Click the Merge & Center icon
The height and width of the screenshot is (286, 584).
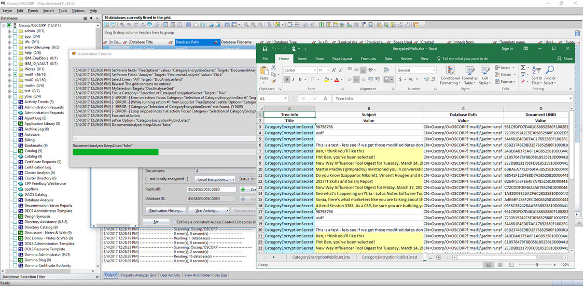tap(387, 79)
